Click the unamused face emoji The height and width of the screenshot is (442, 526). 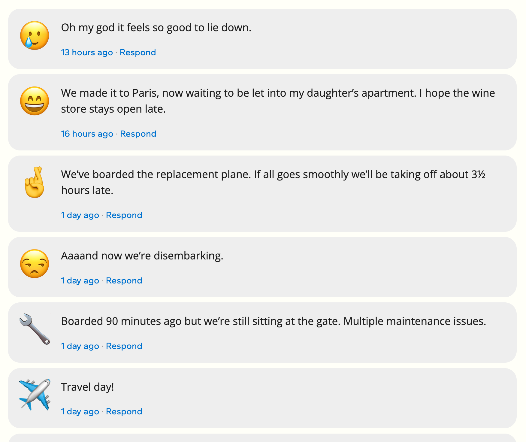(x=35, y=264)
